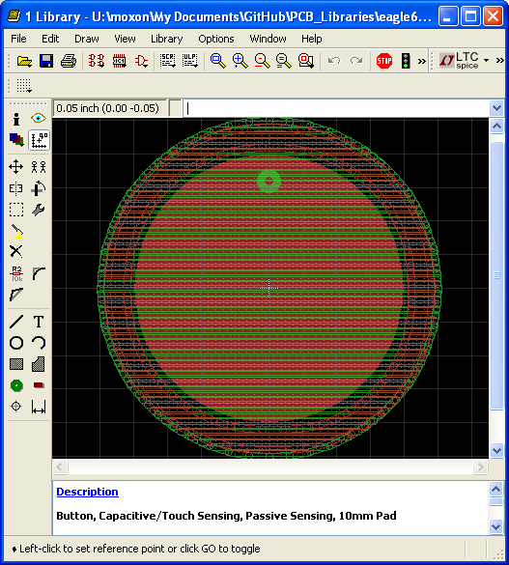
Task: Select the Copy tool
Action: pos(39,167)
